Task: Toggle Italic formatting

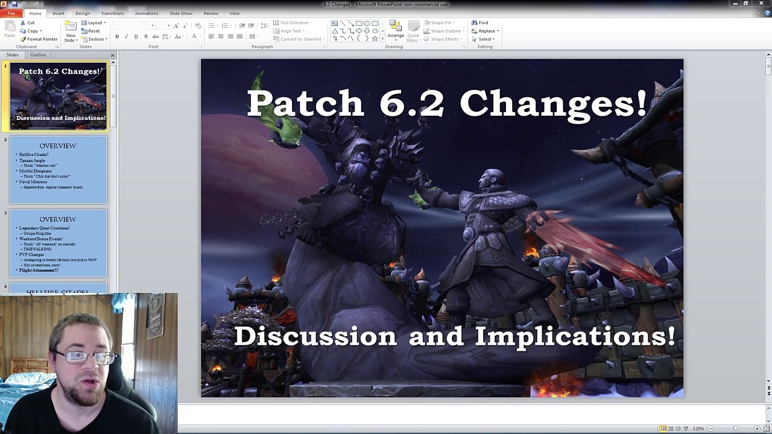Action: 126,37
